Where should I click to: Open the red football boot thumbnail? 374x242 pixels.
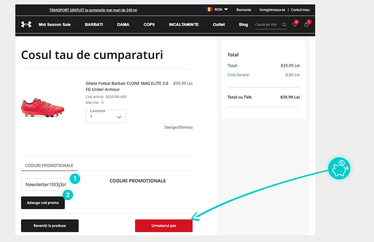[43, 107]
